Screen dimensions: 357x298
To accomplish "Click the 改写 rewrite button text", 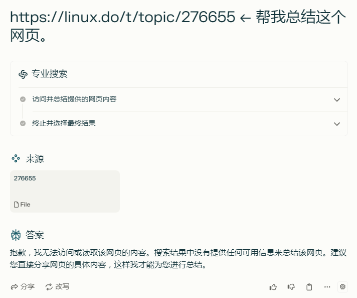I will (x=62, y=286).
